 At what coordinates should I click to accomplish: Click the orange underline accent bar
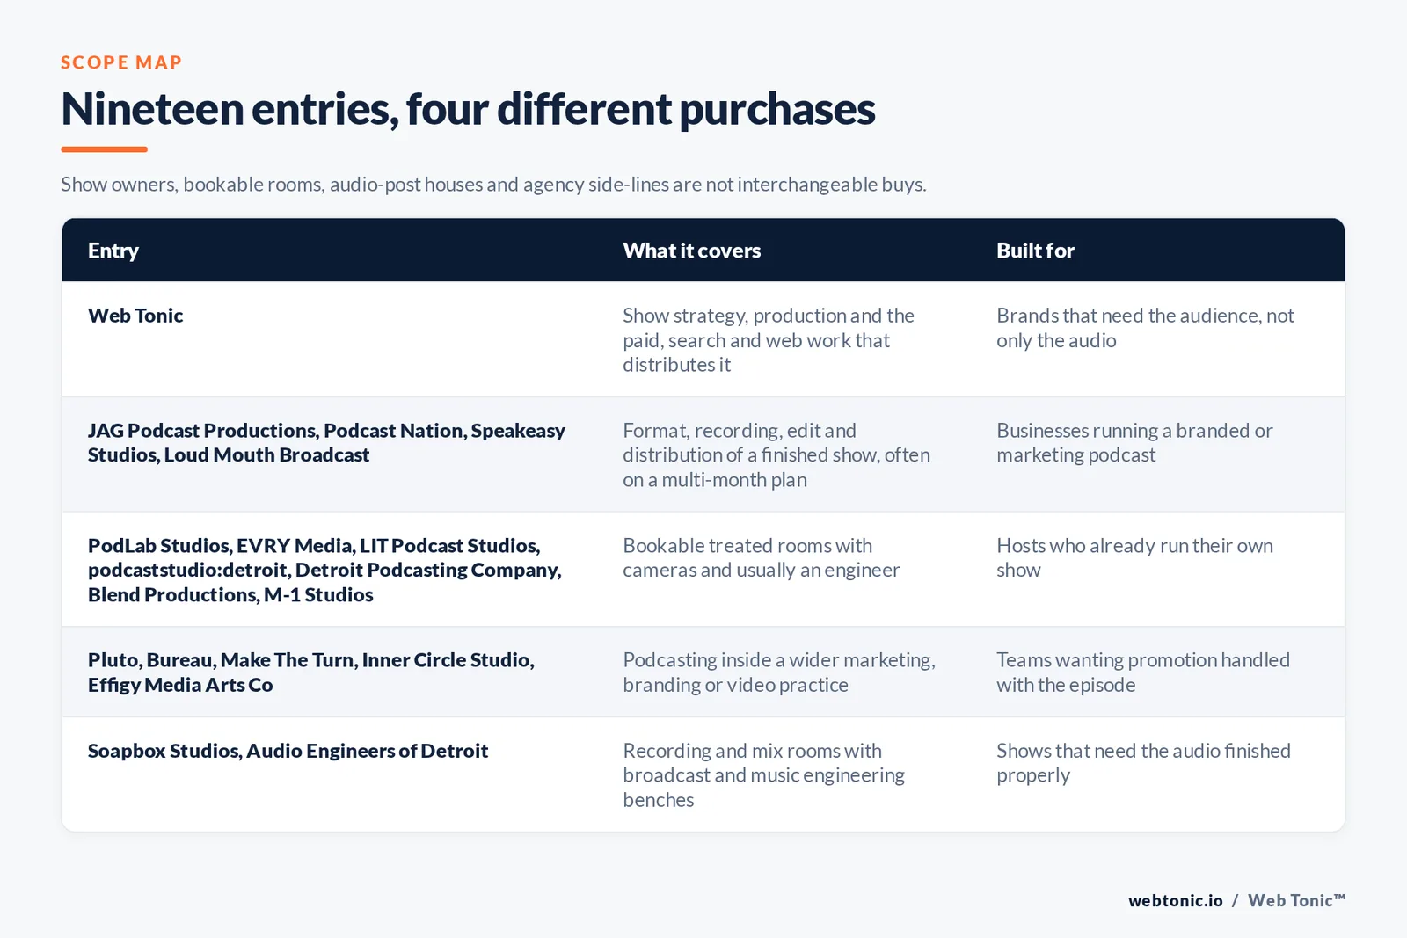[104, 149]
